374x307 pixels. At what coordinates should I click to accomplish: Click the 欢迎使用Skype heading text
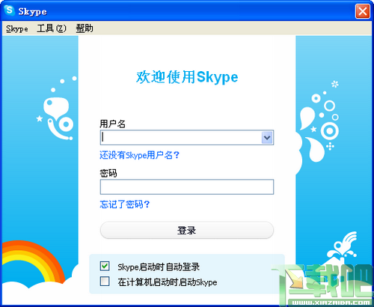click(187, 77)
